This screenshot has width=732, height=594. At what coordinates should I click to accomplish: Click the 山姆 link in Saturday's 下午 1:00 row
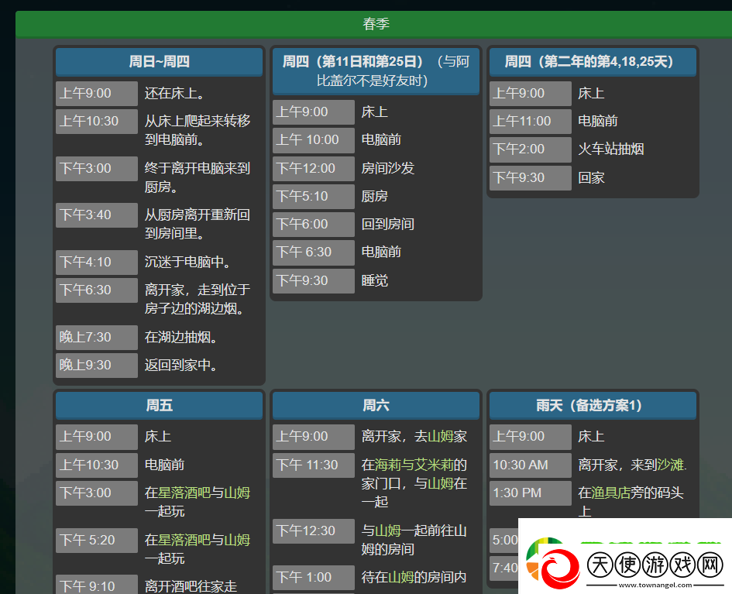401,577
